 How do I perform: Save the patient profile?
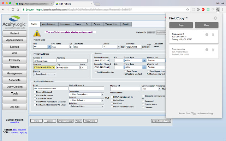coord(36,121)
